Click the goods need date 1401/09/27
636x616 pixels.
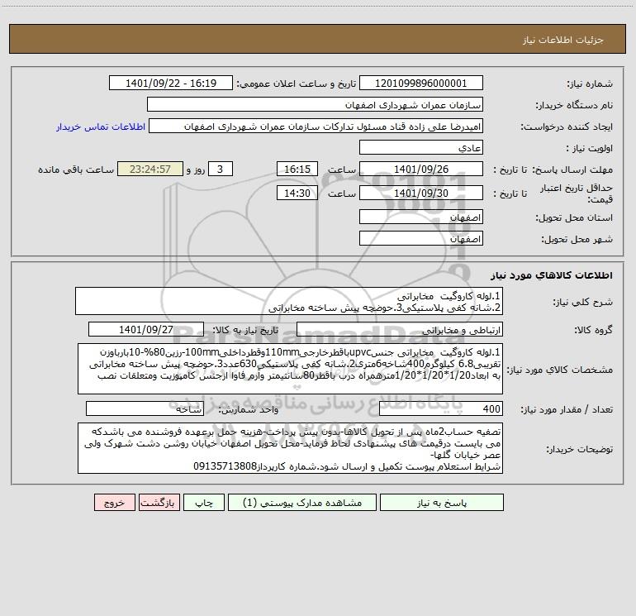click(146, 329)
